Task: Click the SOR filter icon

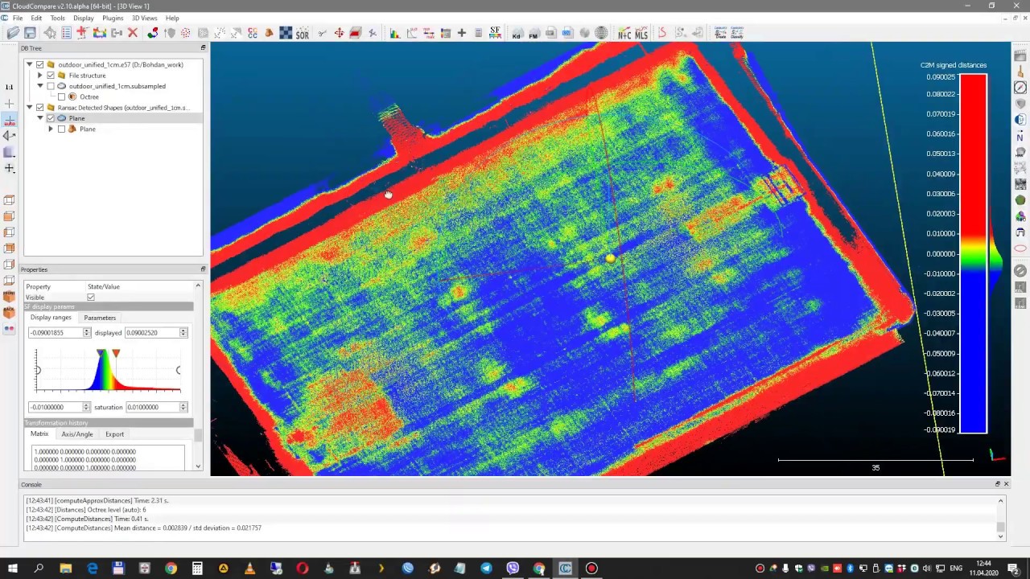Action: click(303, 33)
